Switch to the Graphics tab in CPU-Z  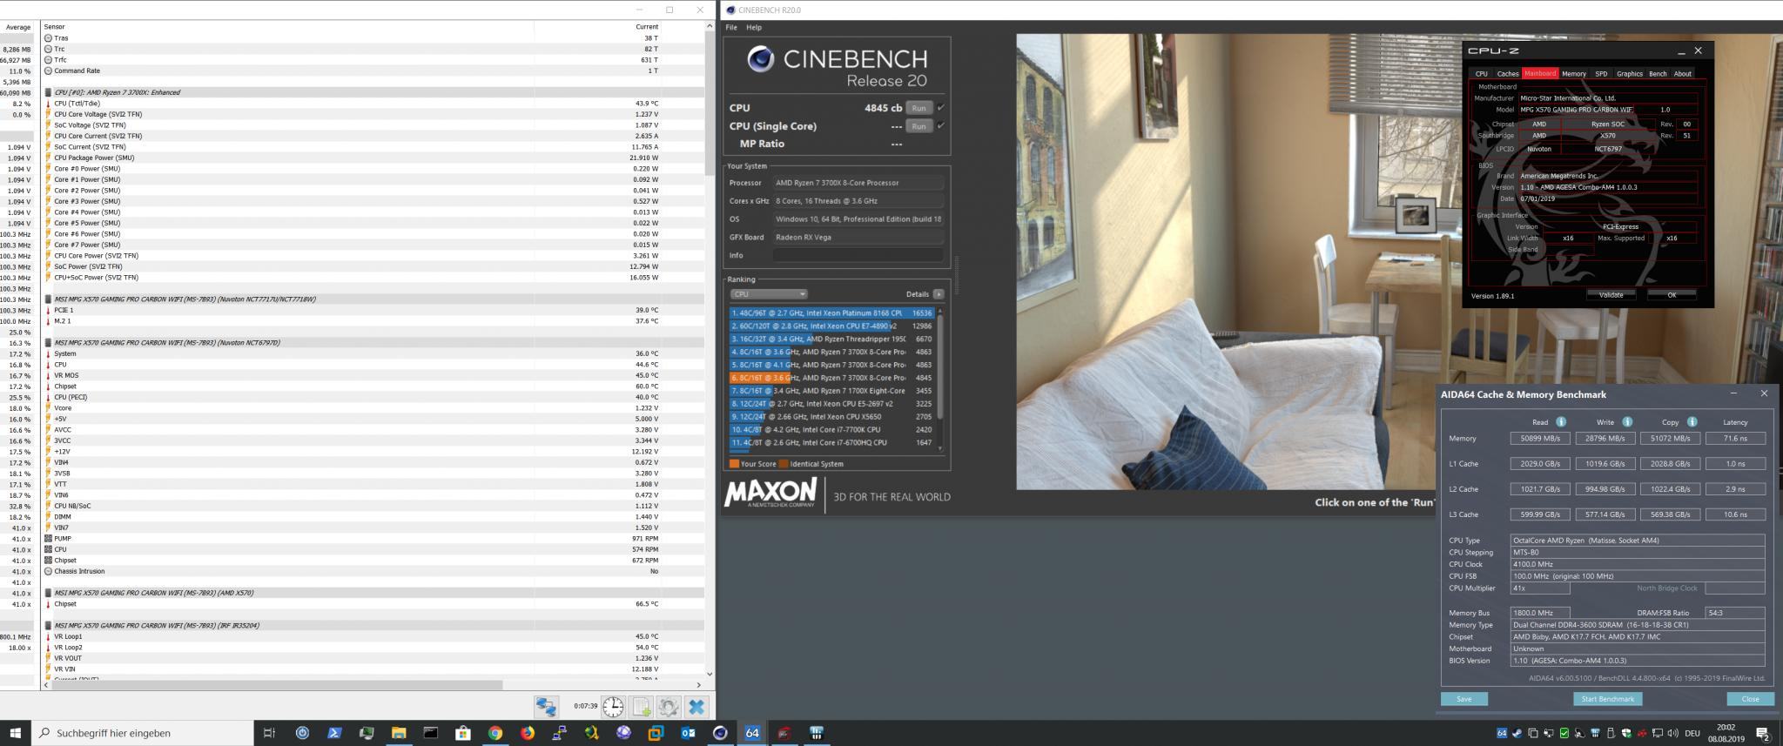(x=1629, y=74)
